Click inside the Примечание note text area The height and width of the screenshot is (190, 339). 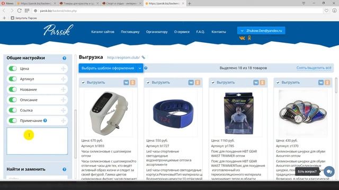pyautogui.click(x=37, y=141)
